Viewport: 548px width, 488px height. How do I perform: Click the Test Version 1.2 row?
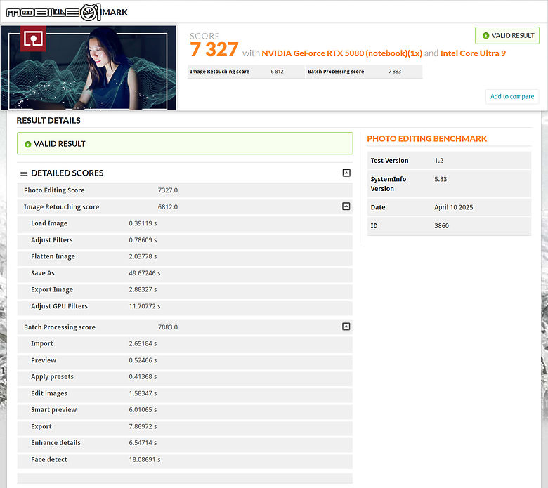coord(449,161)
